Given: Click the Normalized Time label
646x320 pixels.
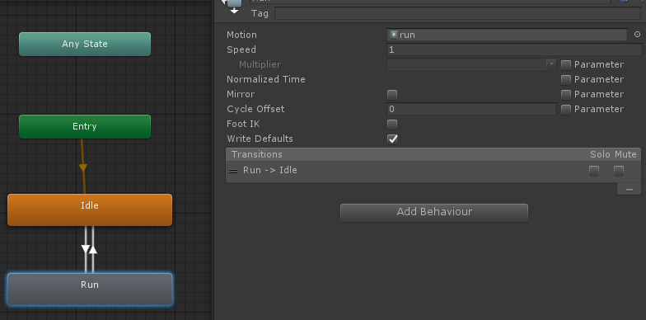Looking at the screenshot, I should (x=266, y=79).
